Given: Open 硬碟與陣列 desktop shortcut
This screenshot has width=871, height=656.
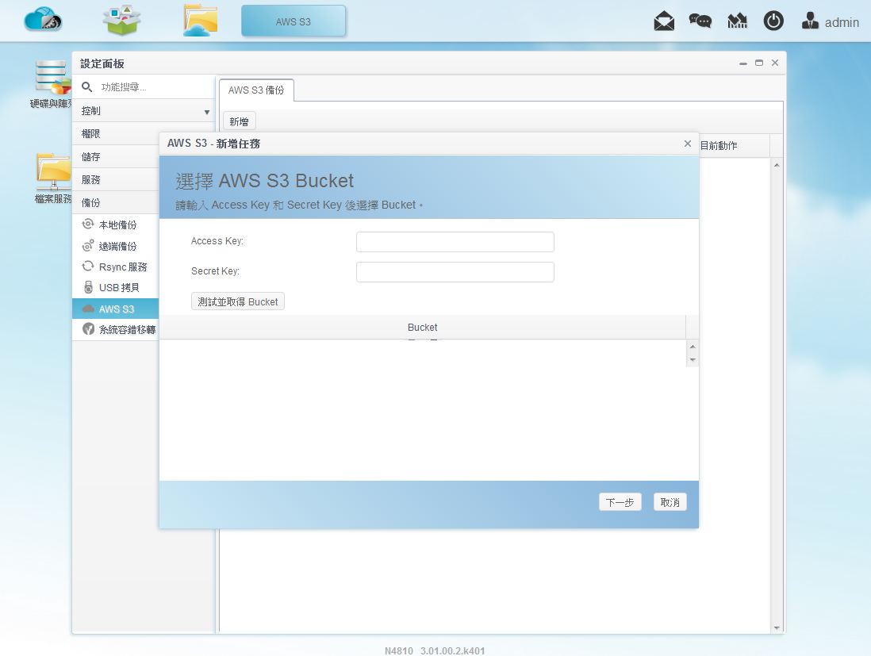Looking at the screenshot, I should coord(51,84).
